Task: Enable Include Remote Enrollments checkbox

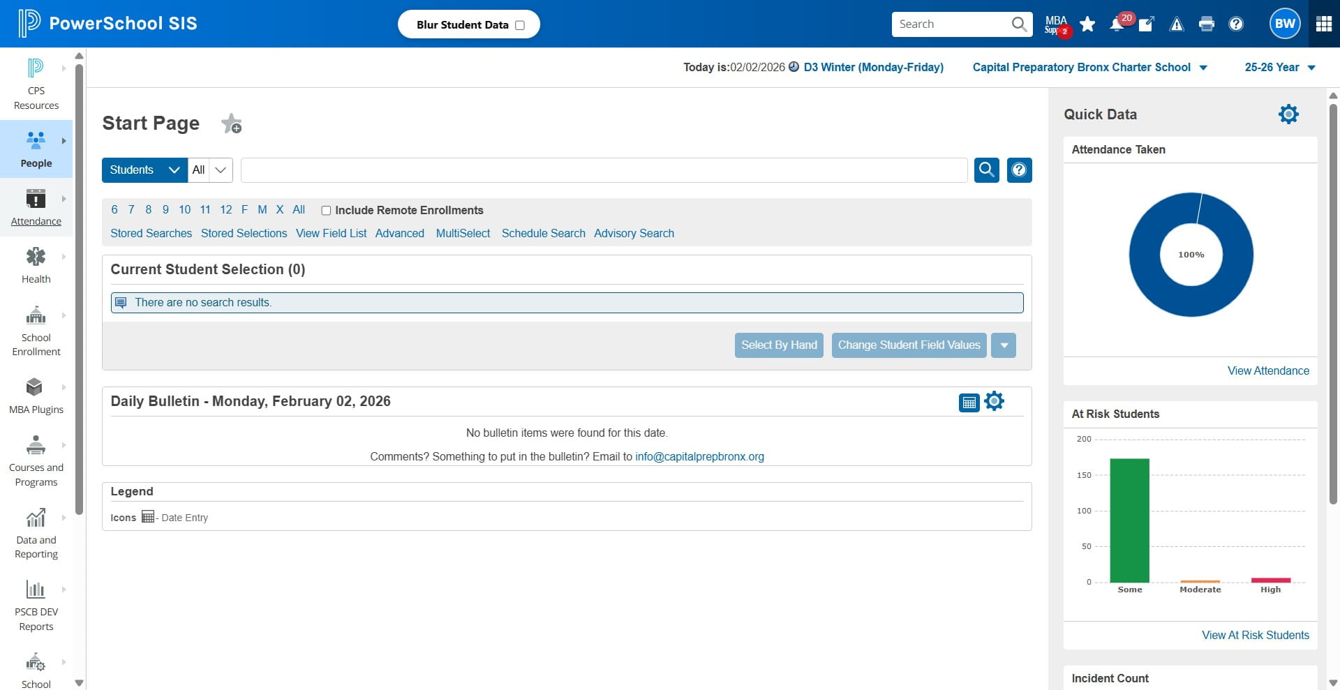Action: click(x=326, y=211)
